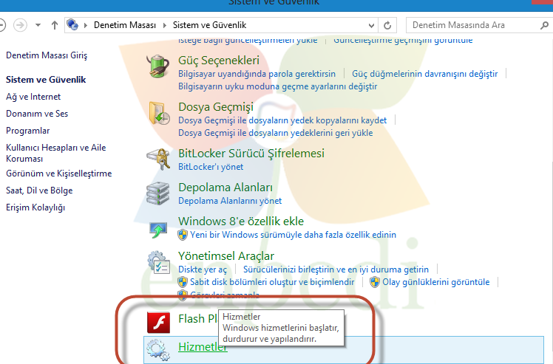Open the Depolama Alanları heading
Viewport: 553px width, 364px height.
pos(225,188)
